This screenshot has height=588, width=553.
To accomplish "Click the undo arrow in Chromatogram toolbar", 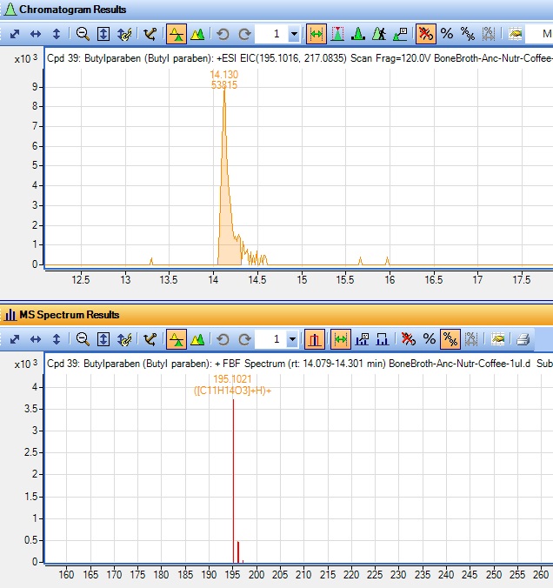I will tap(223, 34).
